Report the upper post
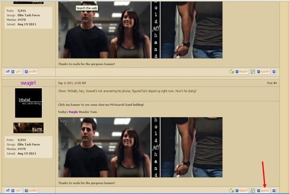Image resolution: width=289 pixels, height=194 pixels. coord(241,72)
